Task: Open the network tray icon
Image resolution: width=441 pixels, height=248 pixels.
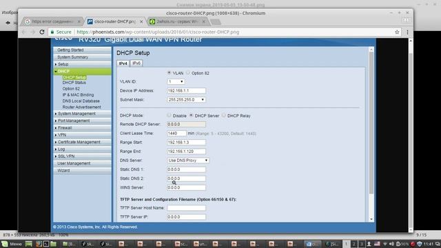Action: pyautogui.click(x=385, y=244)
